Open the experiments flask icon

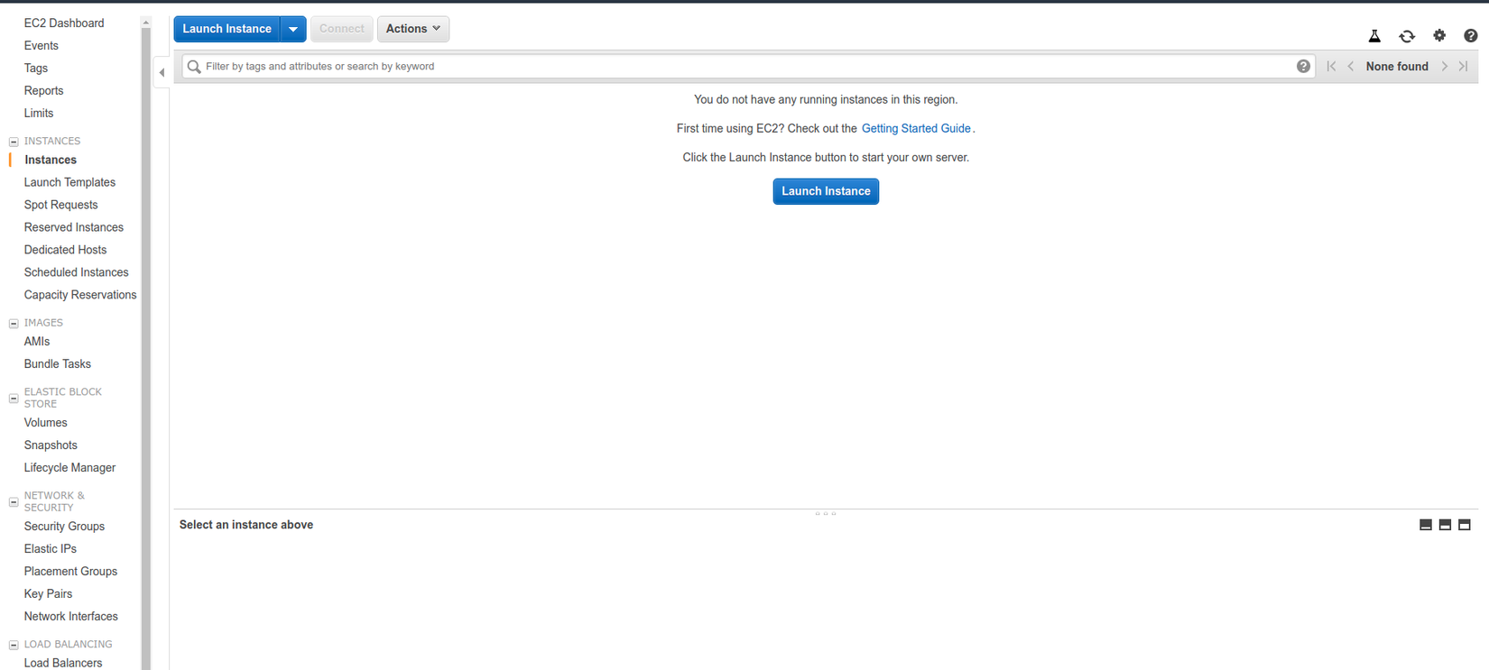1374,36
